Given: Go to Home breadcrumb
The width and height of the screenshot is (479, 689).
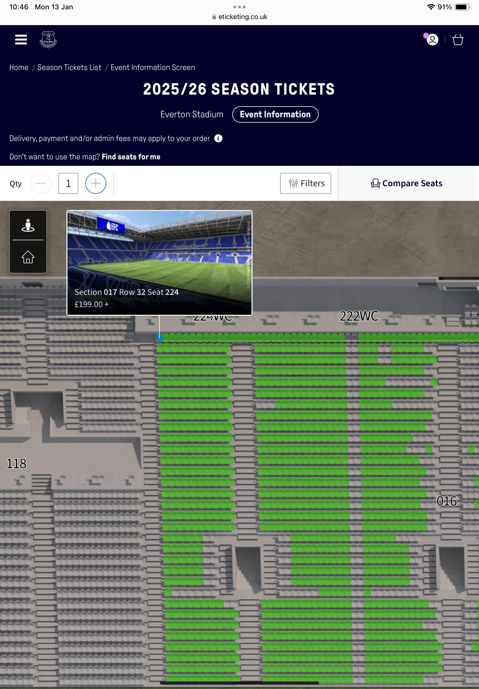Looking at the screenshot, I should 19,67.
